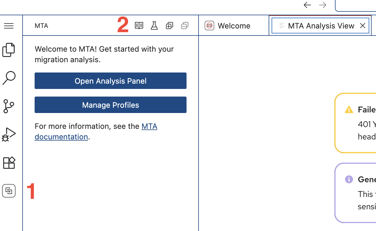Open the Source Control view
The image size is (376, 231).
click(9, 106)
